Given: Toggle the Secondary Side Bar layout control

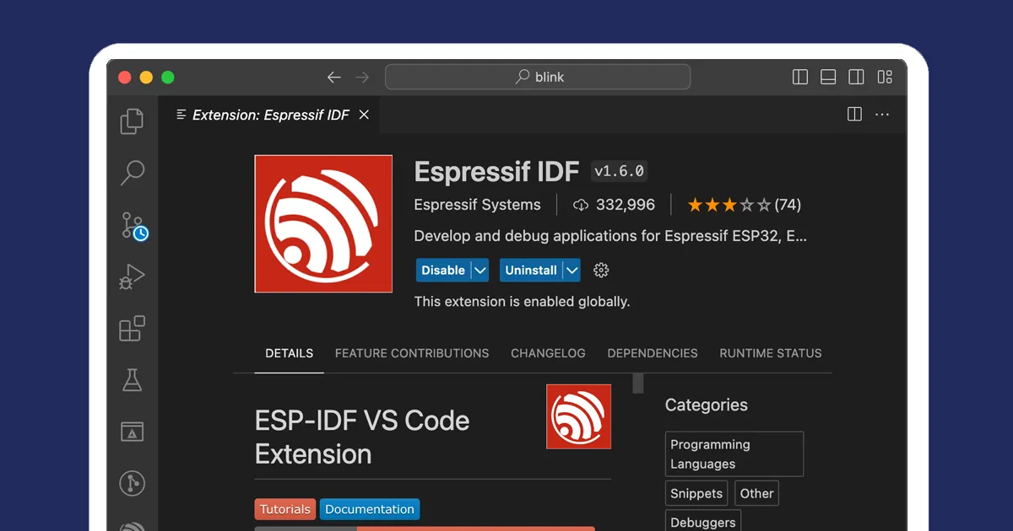Looking at the screenshot, I should pos(856,77).
